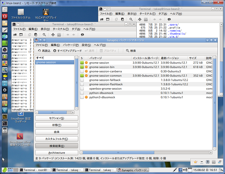Sort by the サイズ column header
225x174 pixels.
click(196, 58)
